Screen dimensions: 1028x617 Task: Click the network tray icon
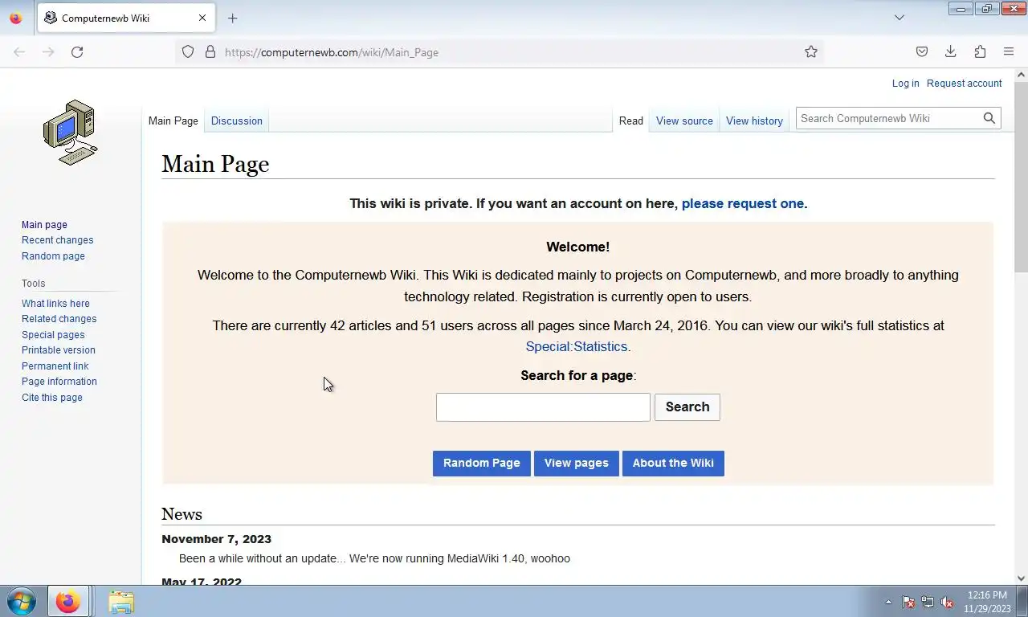(x=928, y=602)
